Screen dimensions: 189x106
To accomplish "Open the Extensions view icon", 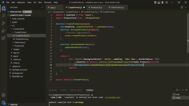I will click(4, 38).
